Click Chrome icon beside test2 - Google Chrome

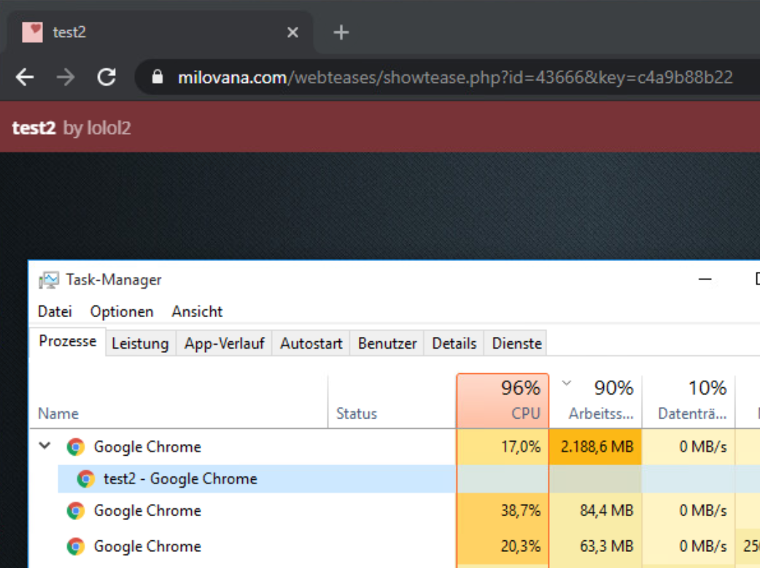click(x=86, y=479)
